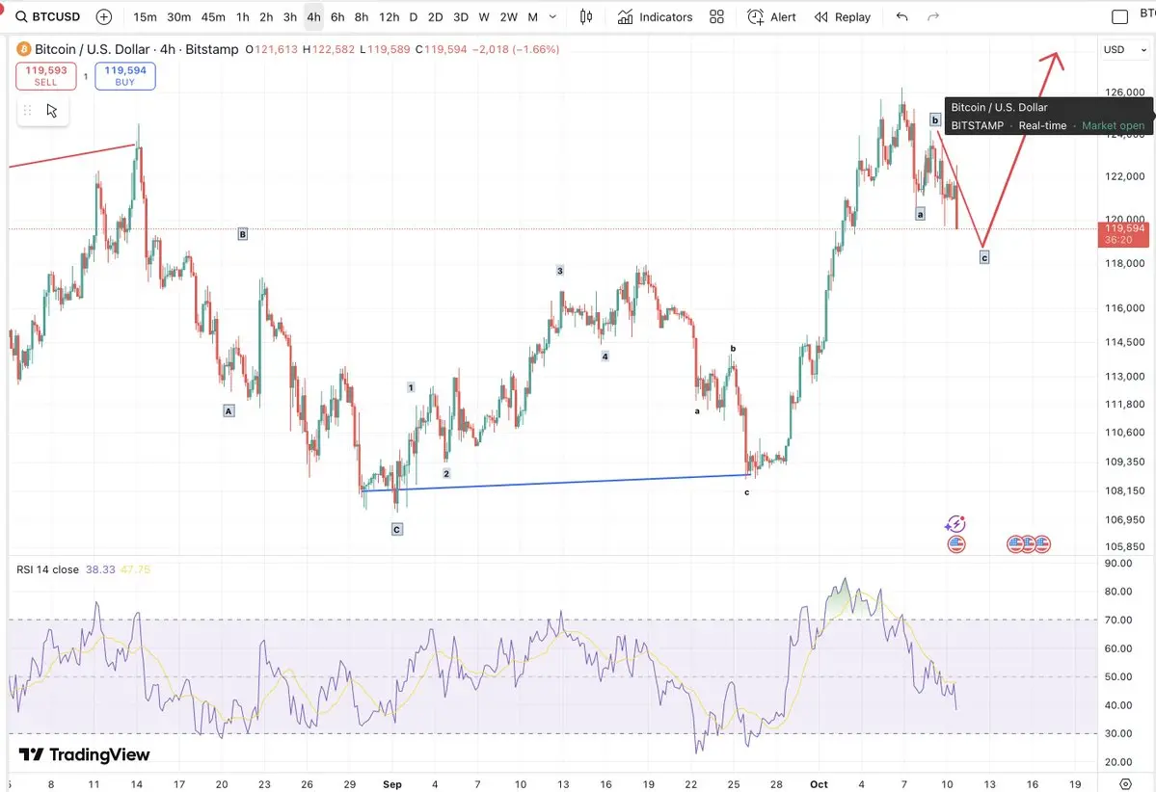Select the weekly W timeframe
This screenshot has width=1156, height=792.
(484, 17)
